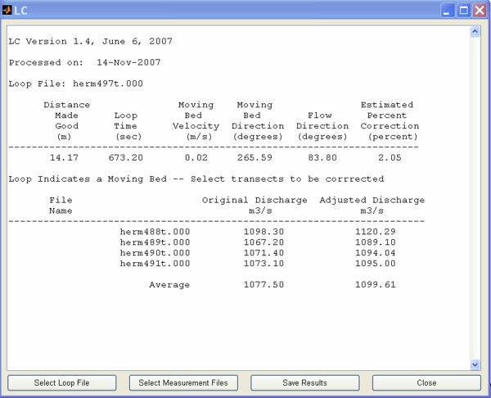Select the file name herm491t.000
This screenshot has width=491, height=398.
click(155, 263)
